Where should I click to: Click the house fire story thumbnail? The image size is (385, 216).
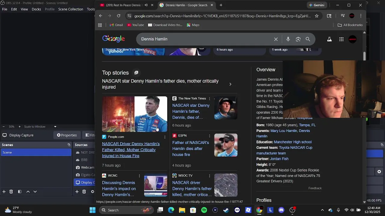click(134, 114)
